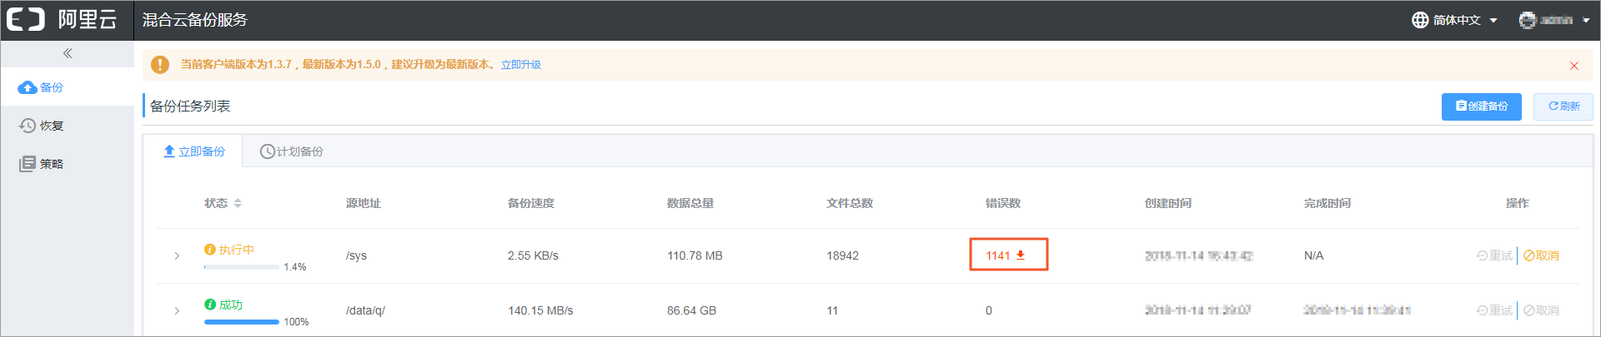The image size is (1601, 337).
Task: Click the 140.15 MB/s speed value
Action: click(540, 310)
